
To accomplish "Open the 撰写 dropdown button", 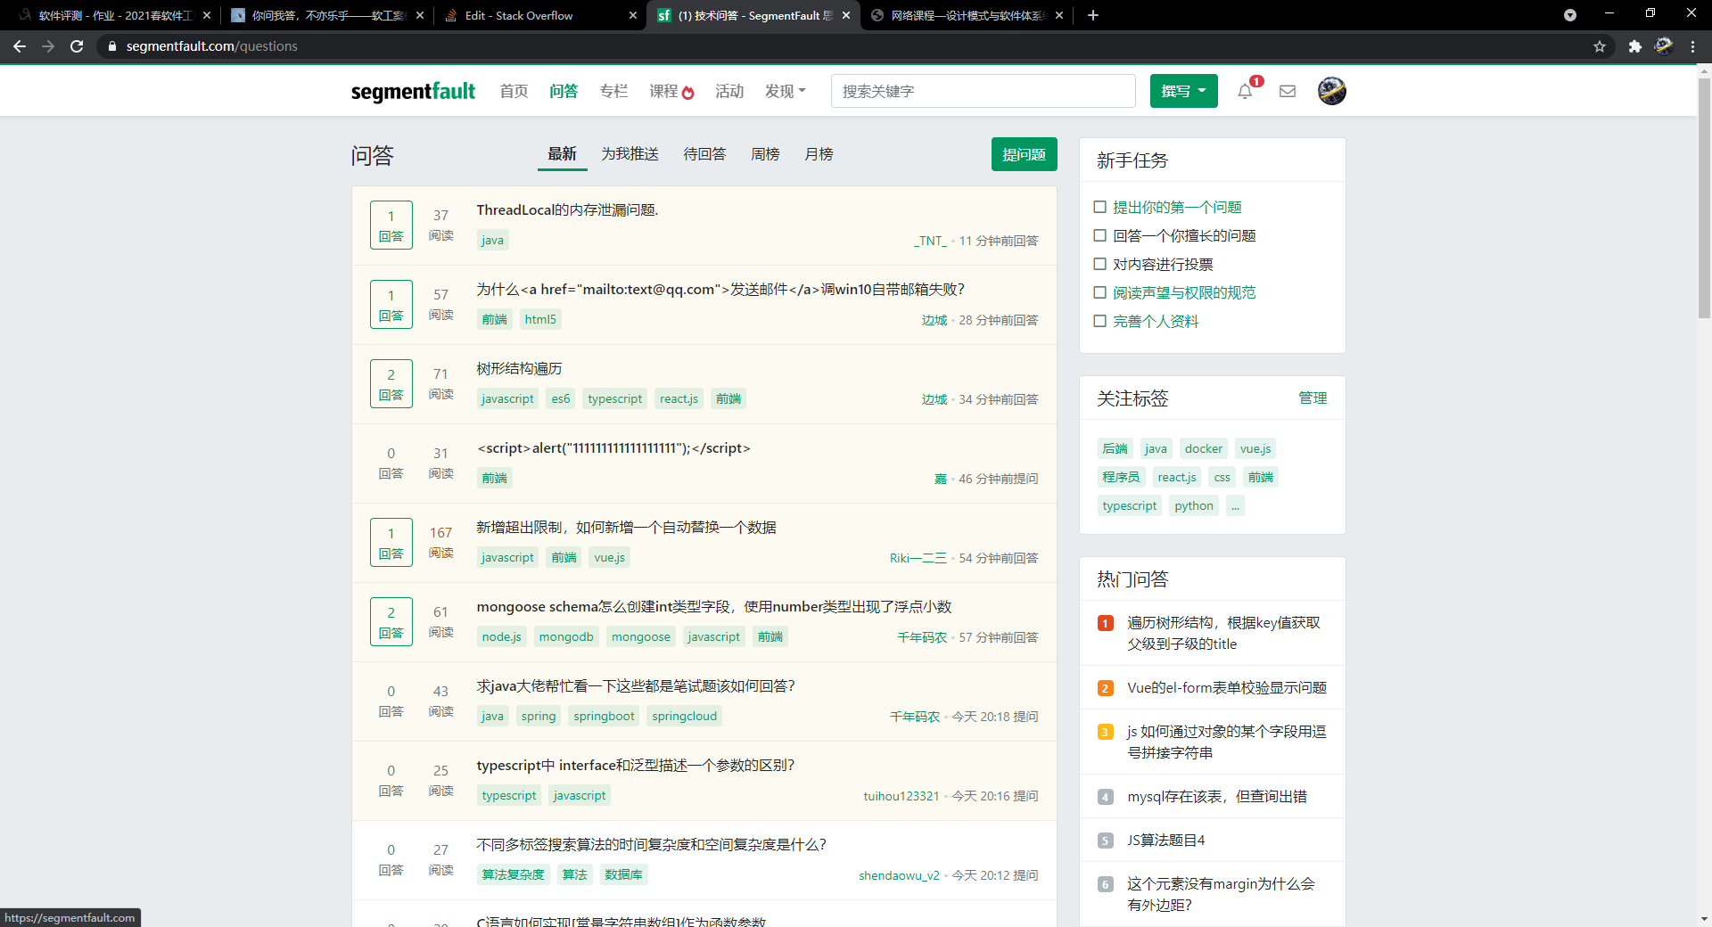I will [1183, 91].
